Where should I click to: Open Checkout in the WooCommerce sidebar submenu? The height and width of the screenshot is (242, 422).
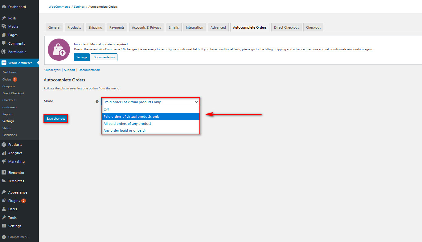(9, 100)
